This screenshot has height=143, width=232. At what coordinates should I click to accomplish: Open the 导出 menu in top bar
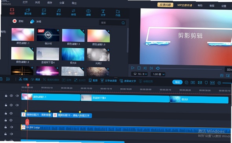coord(74,3)
